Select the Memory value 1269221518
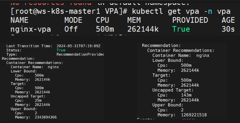The height and width of the screenshot is (123, 240). tap(194, 115)
